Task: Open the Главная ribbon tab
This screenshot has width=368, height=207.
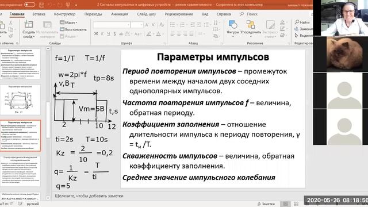Action: (x=17, y=14)
